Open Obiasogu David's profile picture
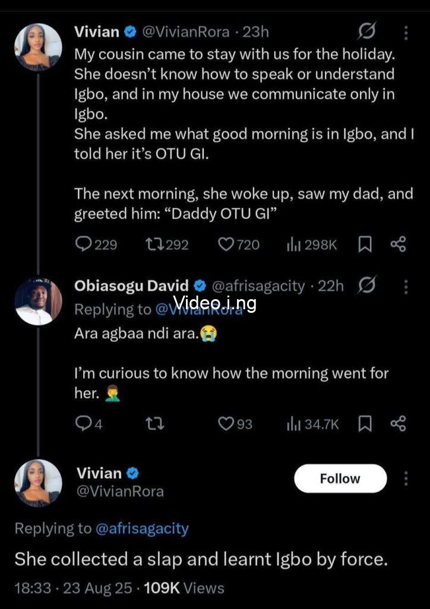430x609 pixels. (38, 302)
